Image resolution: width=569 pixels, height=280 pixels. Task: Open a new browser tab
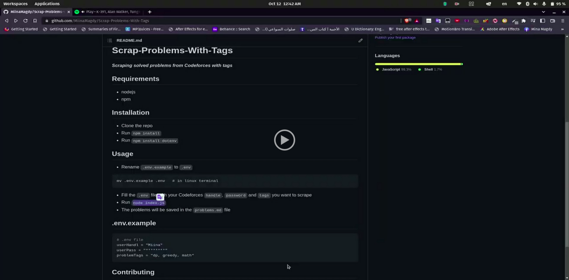(150, 12)
